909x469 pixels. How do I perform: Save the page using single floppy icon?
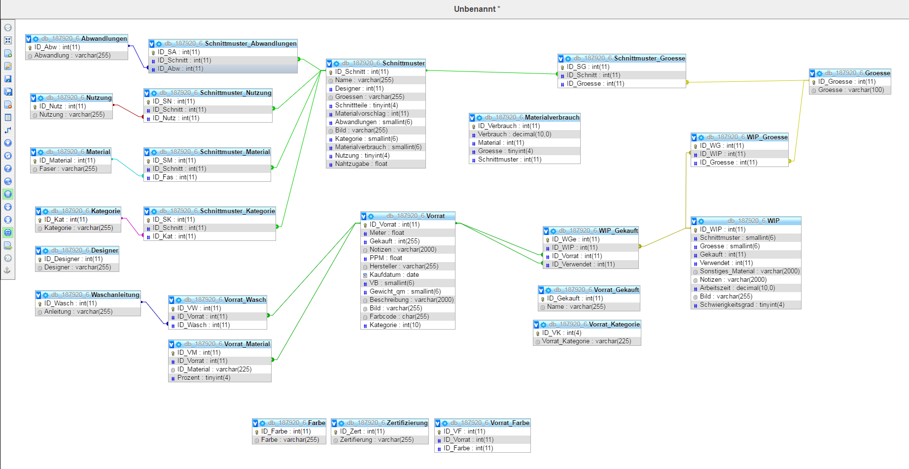tap(8, 79)
